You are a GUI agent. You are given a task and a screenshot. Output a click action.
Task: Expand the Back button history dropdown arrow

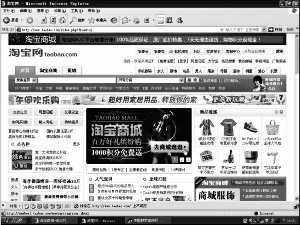click(22, 20)
